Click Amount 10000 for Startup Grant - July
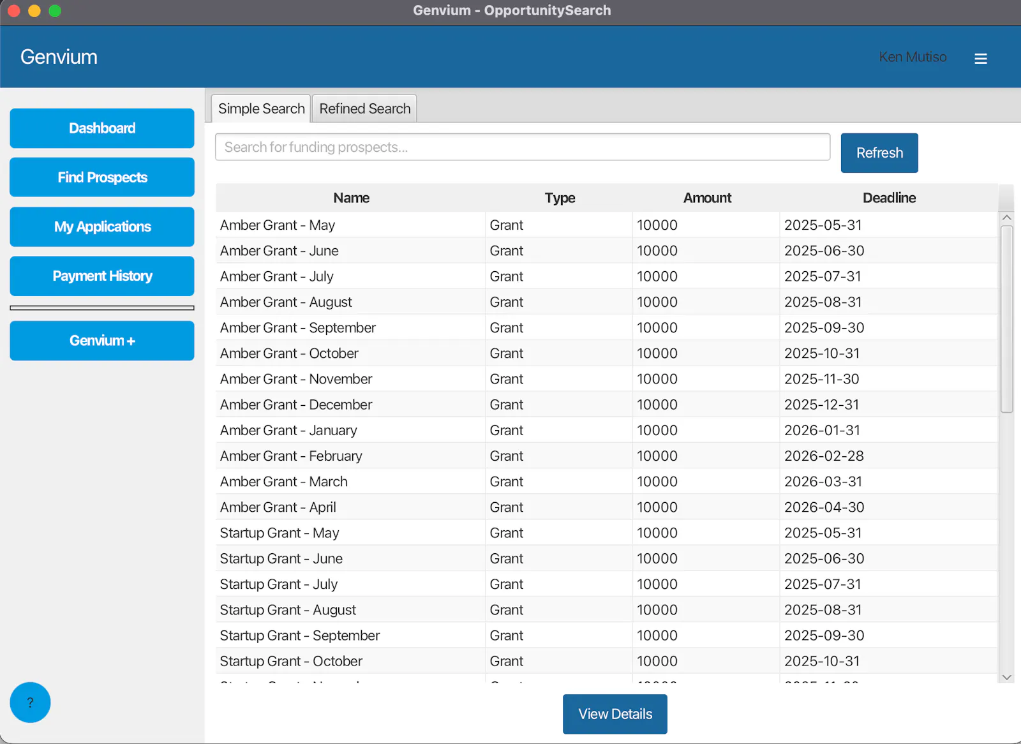Viewport: 1021px width, 744px height. tap(706, 584)
